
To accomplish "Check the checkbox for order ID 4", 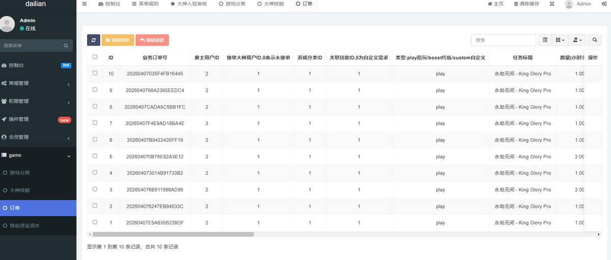I will pyautogui.click(x=95, y=172).
